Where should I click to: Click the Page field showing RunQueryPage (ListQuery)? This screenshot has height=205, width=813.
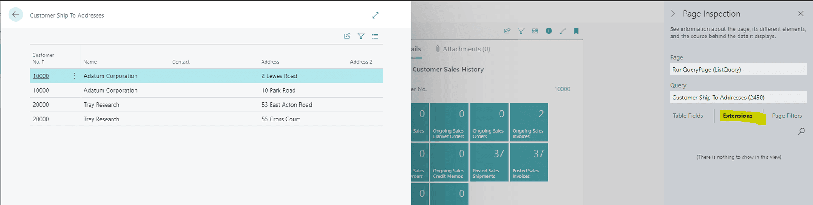coord(738,69)
